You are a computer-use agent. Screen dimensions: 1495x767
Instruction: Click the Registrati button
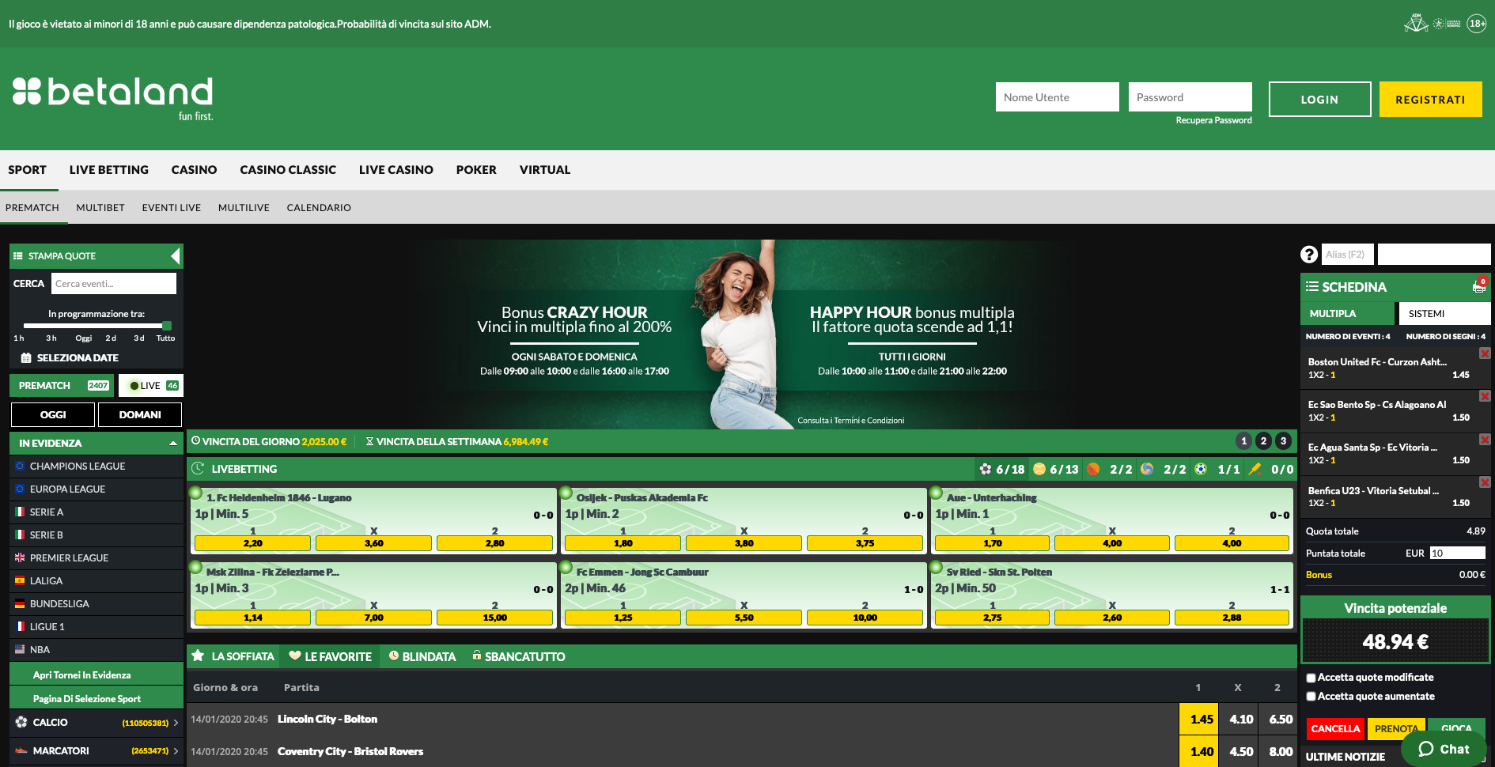[x=1430, y=100]
